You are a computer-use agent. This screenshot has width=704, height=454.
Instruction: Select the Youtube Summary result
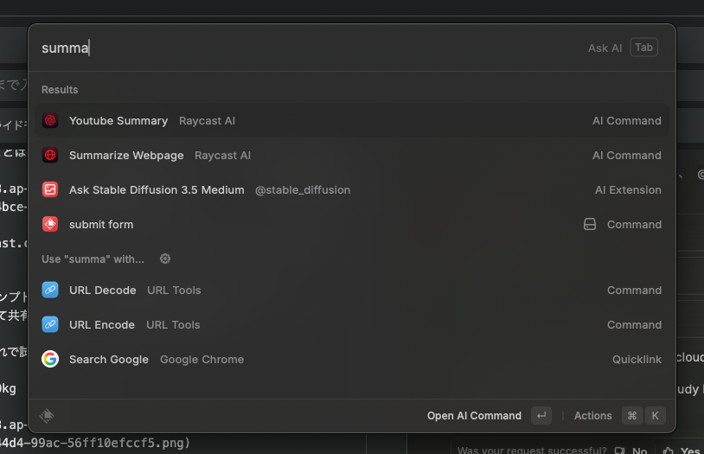click(x=352, y=120)
